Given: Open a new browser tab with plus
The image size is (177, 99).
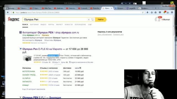Looking at the screenshot, I should (x=155, y=8).
